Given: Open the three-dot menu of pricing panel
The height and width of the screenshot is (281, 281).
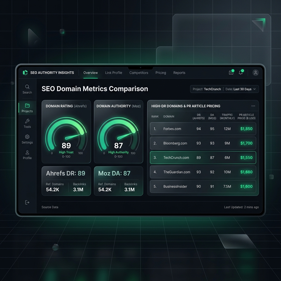Looking at the screenshot, I should click(253, 106).
